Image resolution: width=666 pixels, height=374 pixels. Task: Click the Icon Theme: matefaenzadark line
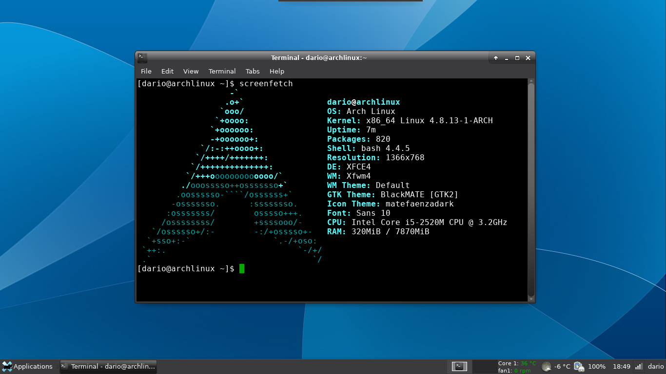(391, 204)
